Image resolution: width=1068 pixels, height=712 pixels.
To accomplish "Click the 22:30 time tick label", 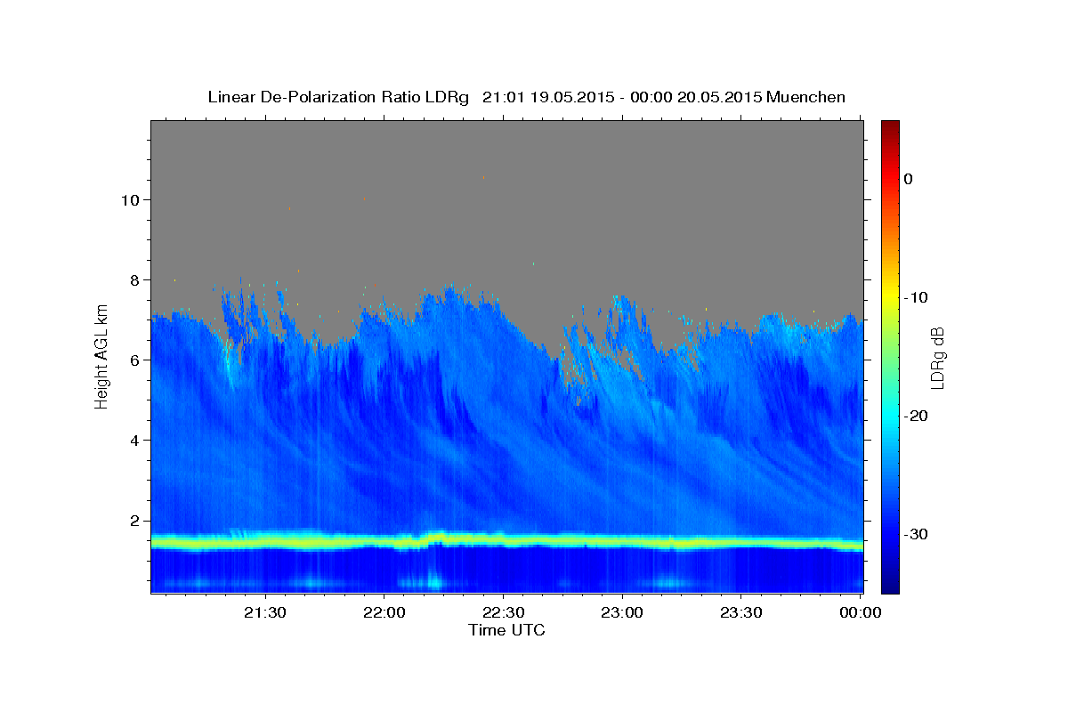I will [503, 612].
